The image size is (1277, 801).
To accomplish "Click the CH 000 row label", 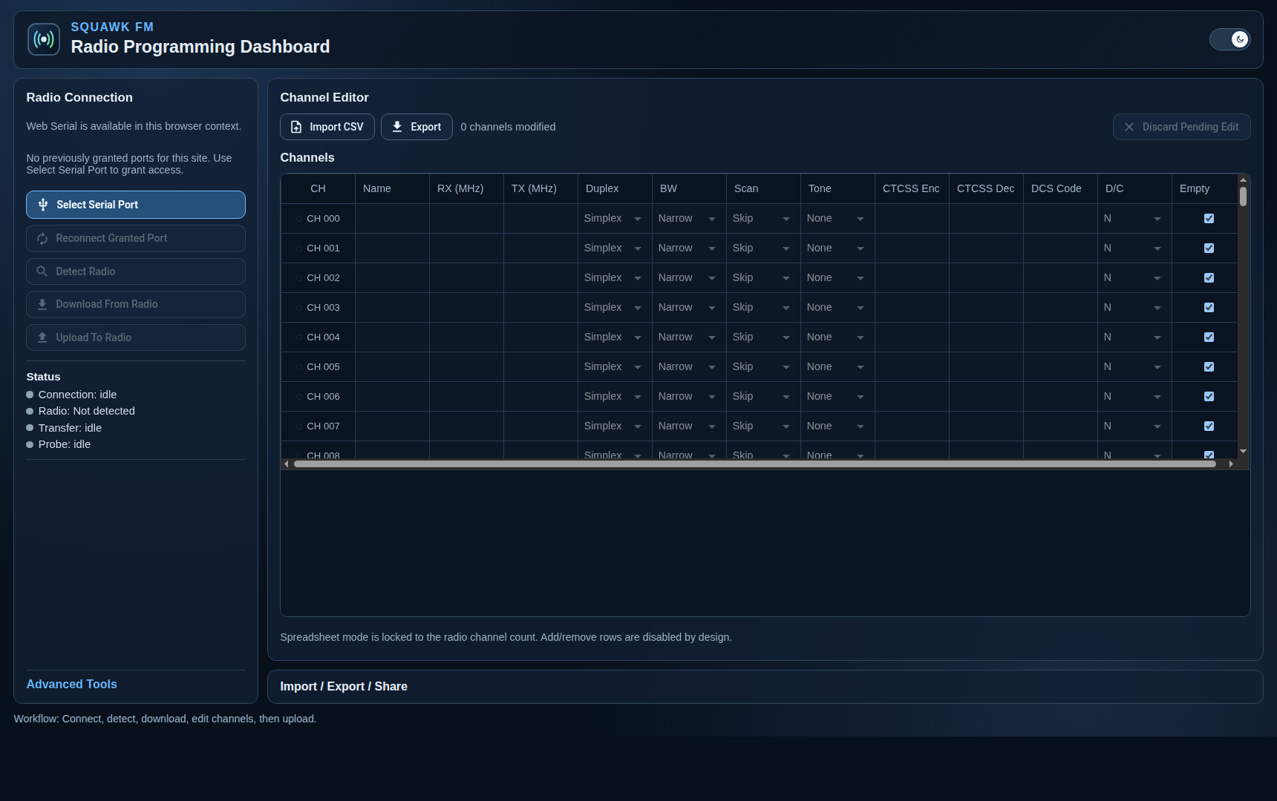I will point(323,219).
